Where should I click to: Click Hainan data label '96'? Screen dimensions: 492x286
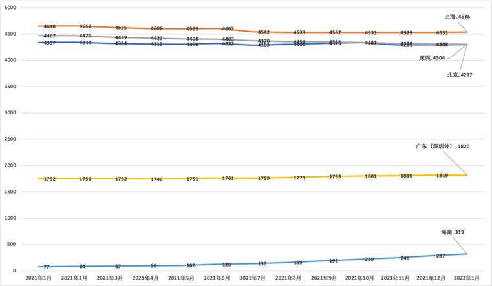153,266
